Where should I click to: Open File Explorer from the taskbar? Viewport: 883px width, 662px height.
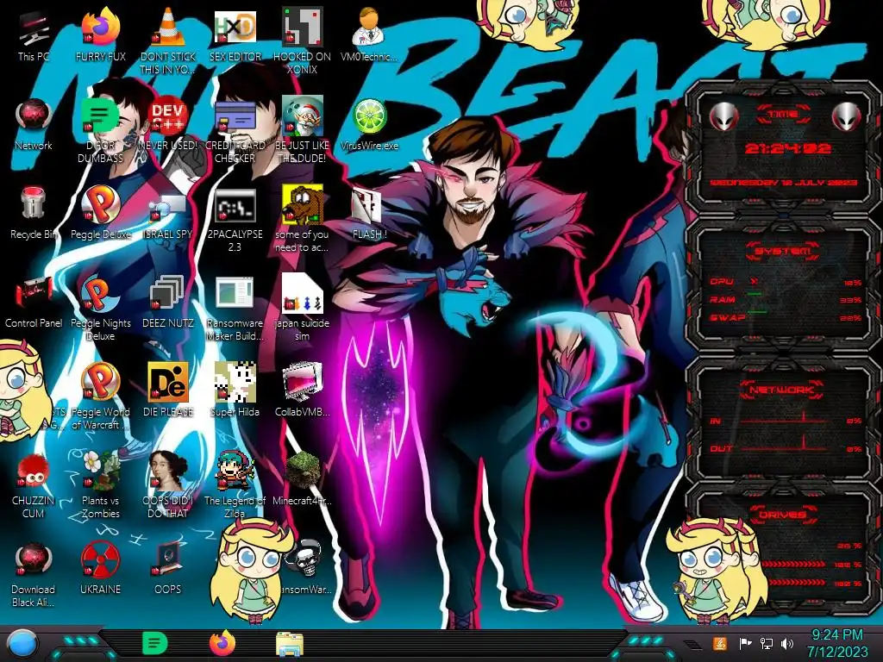290,644
